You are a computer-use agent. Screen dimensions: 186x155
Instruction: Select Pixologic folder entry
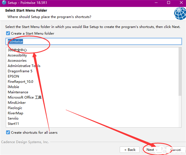click(x=15, y=108)
